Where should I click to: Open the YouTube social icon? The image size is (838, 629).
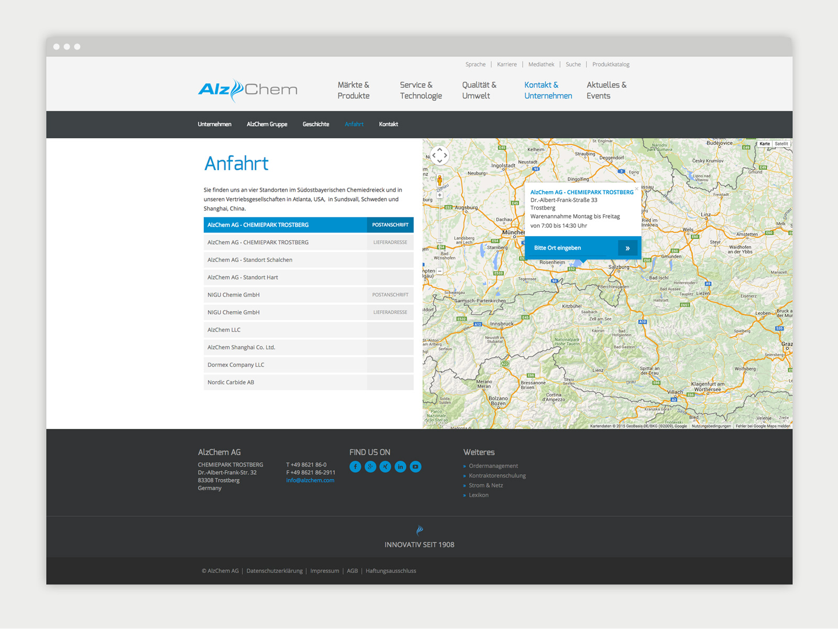click(x=415, y=467)
